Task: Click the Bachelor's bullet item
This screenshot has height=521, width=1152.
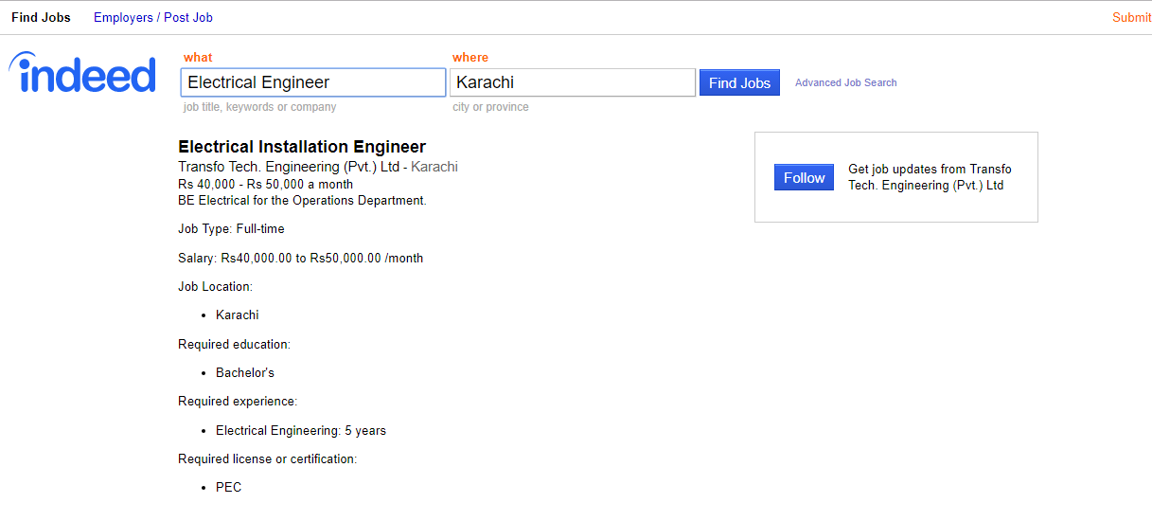Action: pos(245,372)
